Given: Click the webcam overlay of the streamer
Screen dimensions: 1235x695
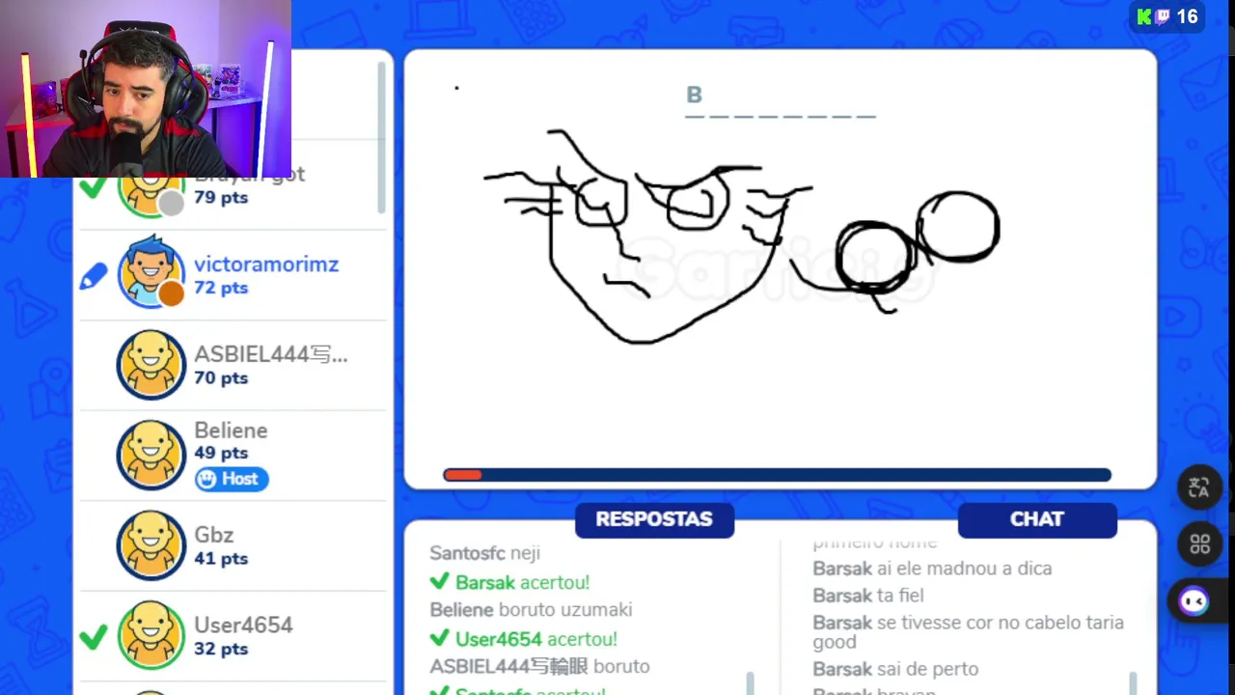Looking at the screenshot, I should [146, 89].
